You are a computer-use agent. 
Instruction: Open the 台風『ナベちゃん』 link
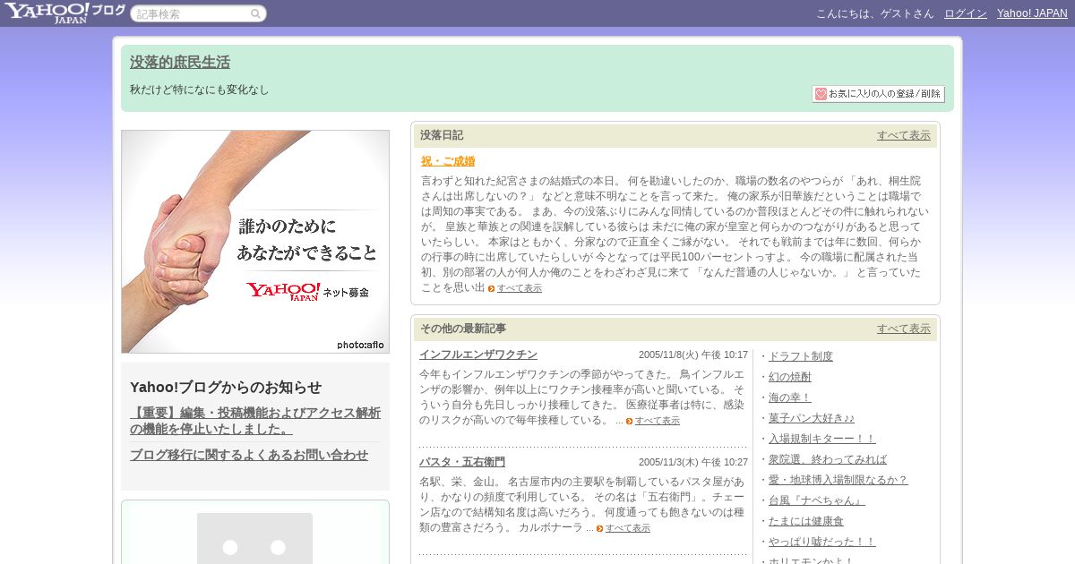click(817, 500)
